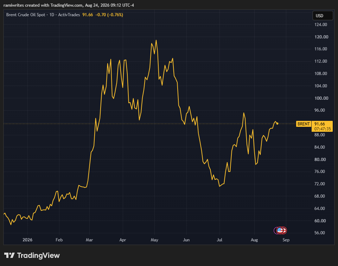
Task: Click the 91.66 value in the chart legend
Action: 88,15
